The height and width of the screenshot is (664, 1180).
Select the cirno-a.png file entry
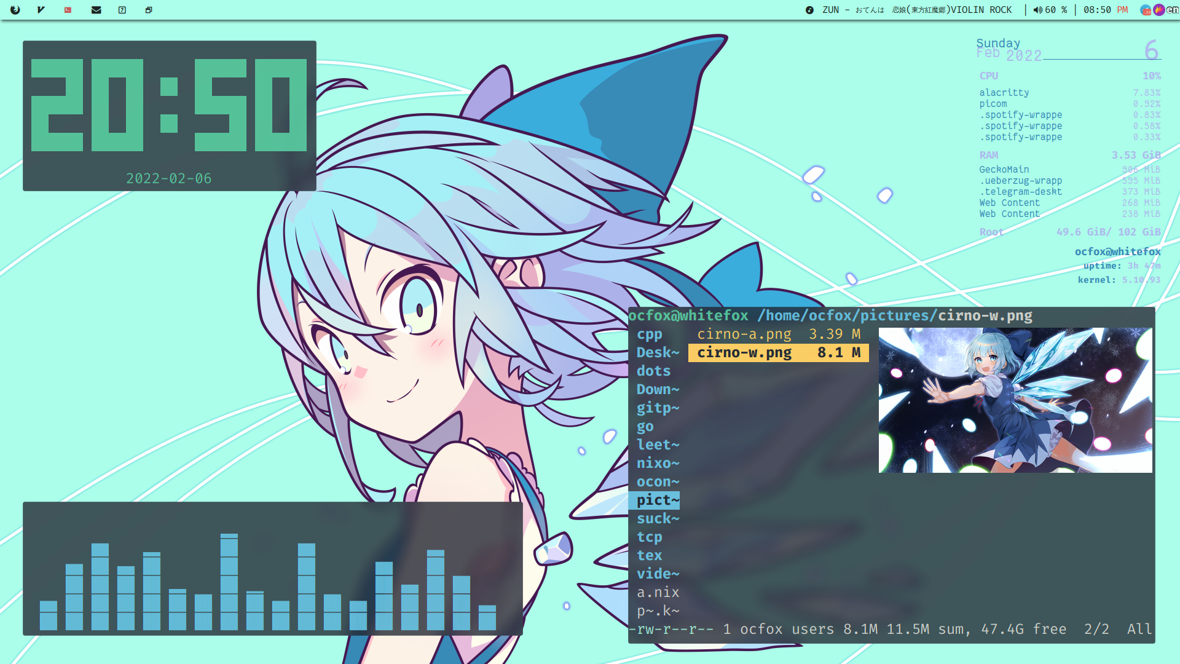pyautogui.click(x=744, y=334)
